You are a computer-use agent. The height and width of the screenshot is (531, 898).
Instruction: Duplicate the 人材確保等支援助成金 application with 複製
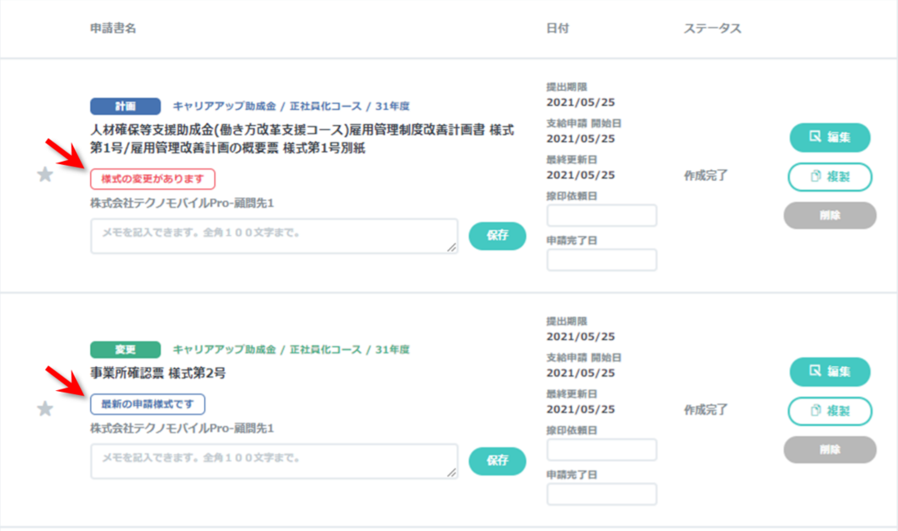point(829,177)
